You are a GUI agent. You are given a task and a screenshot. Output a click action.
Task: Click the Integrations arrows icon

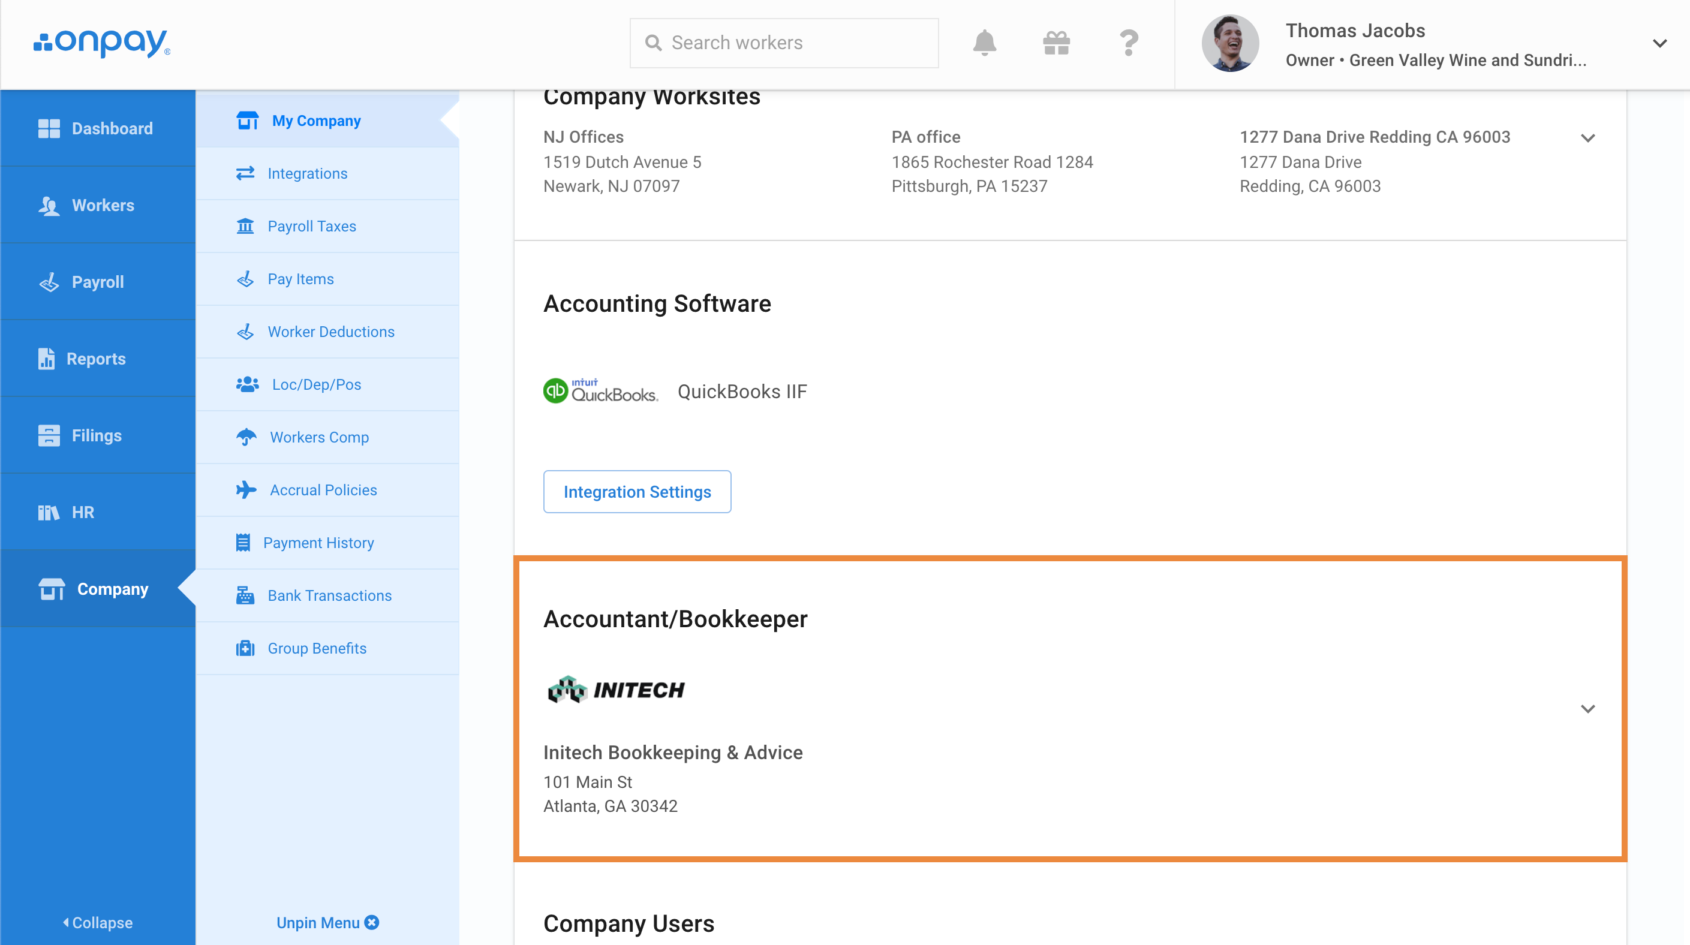(x=245, y=173)
